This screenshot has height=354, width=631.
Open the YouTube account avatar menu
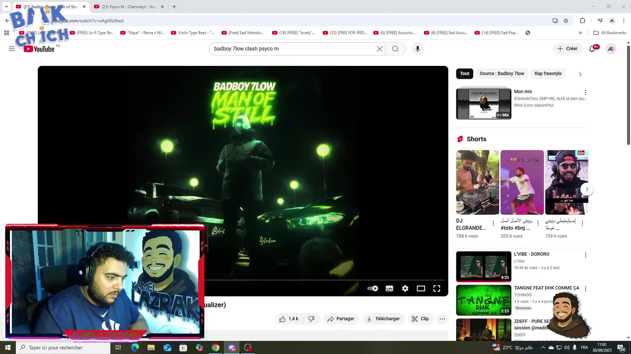611,49
